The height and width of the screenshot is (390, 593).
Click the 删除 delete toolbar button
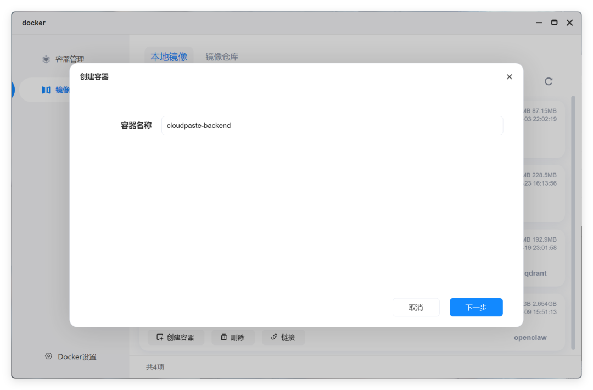[233, 337]
